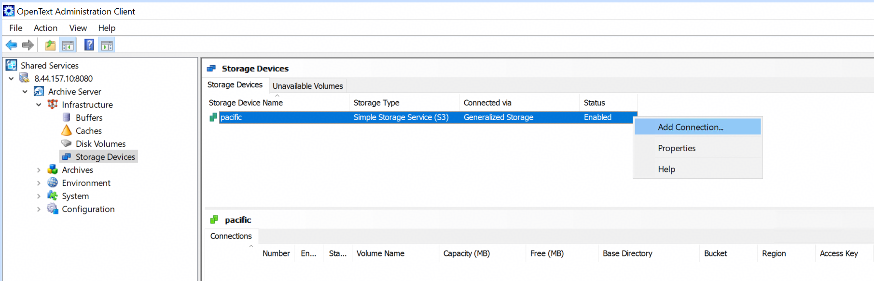874x281 pixels.
Task: Open the Action menu
Action: [x=45, y=28]
